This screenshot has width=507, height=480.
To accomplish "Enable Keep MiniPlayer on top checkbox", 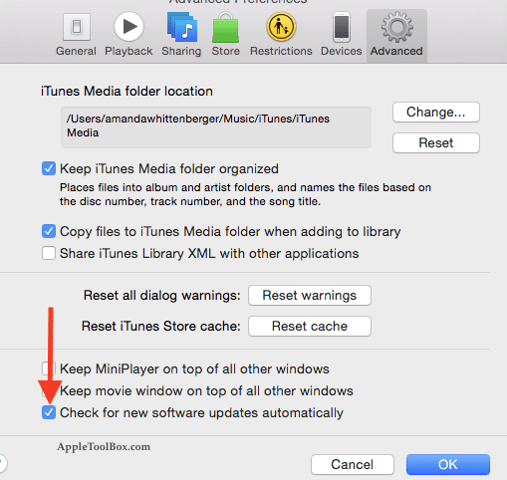I will (49, 368).
